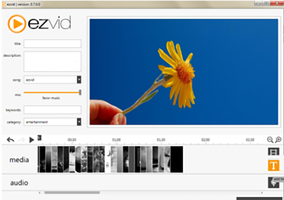The height and width of the screenshot is (200, 284).
Task: Click the media track label
Action: pos(19,160)
